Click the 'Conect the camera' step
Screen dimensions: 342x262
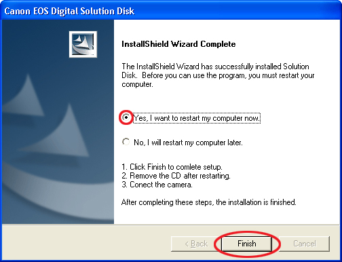pos(157,185)
